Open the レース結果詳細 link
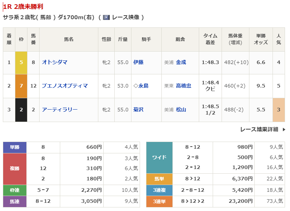Image resolution: width=290 pixels, height=211 pixels. [x=259, y=130]
